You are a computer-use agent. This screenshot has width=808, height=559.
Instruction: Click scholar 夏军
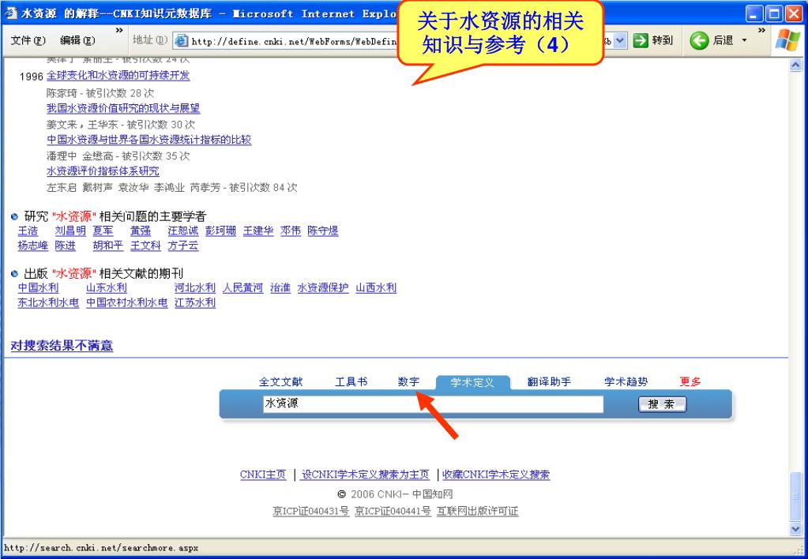pos(103,231)
